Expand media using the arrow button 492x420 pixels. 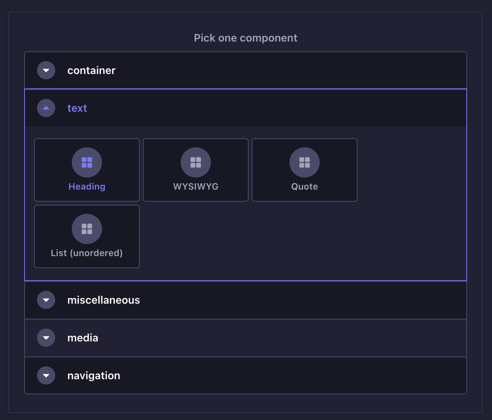46,338
